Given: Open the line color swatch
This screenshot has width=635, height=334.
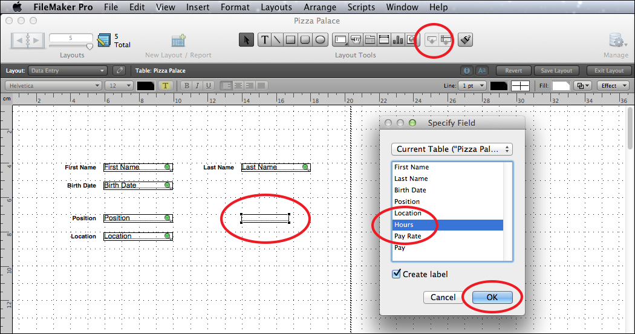Looking at the screenshot, I should point(498,85).
